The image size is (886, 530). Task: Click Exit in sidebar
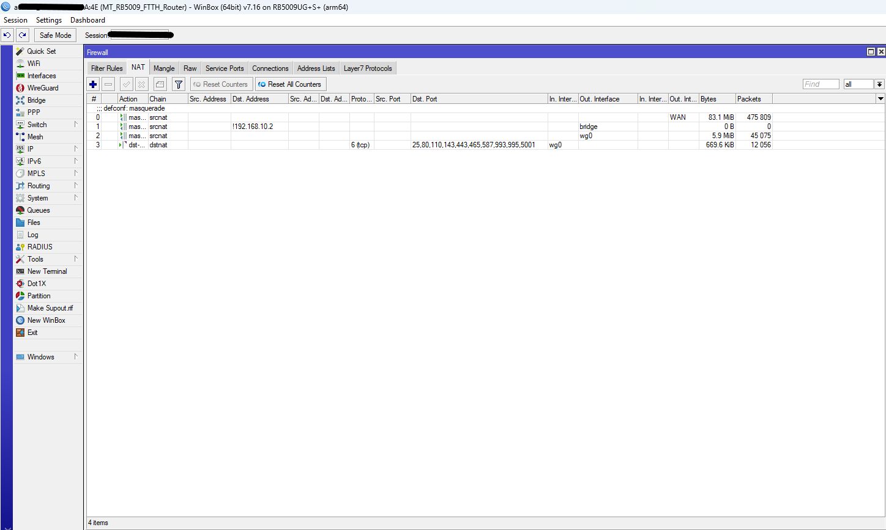coord(32,333)
